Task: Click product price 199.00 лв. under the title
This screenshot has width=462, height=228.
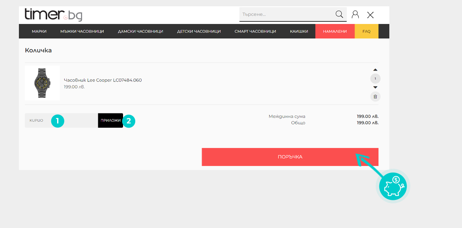Action: 74,87
